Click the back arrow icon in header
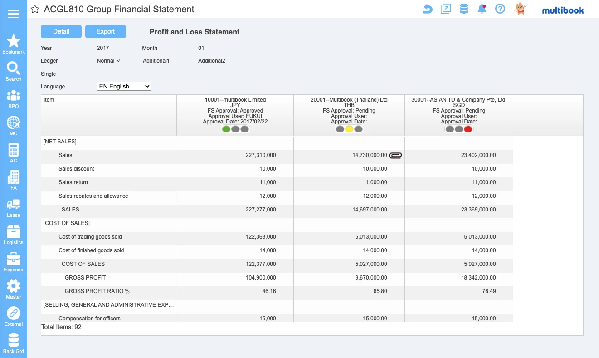The width and height of the screenshot is (599, 358). click(427, 9)
